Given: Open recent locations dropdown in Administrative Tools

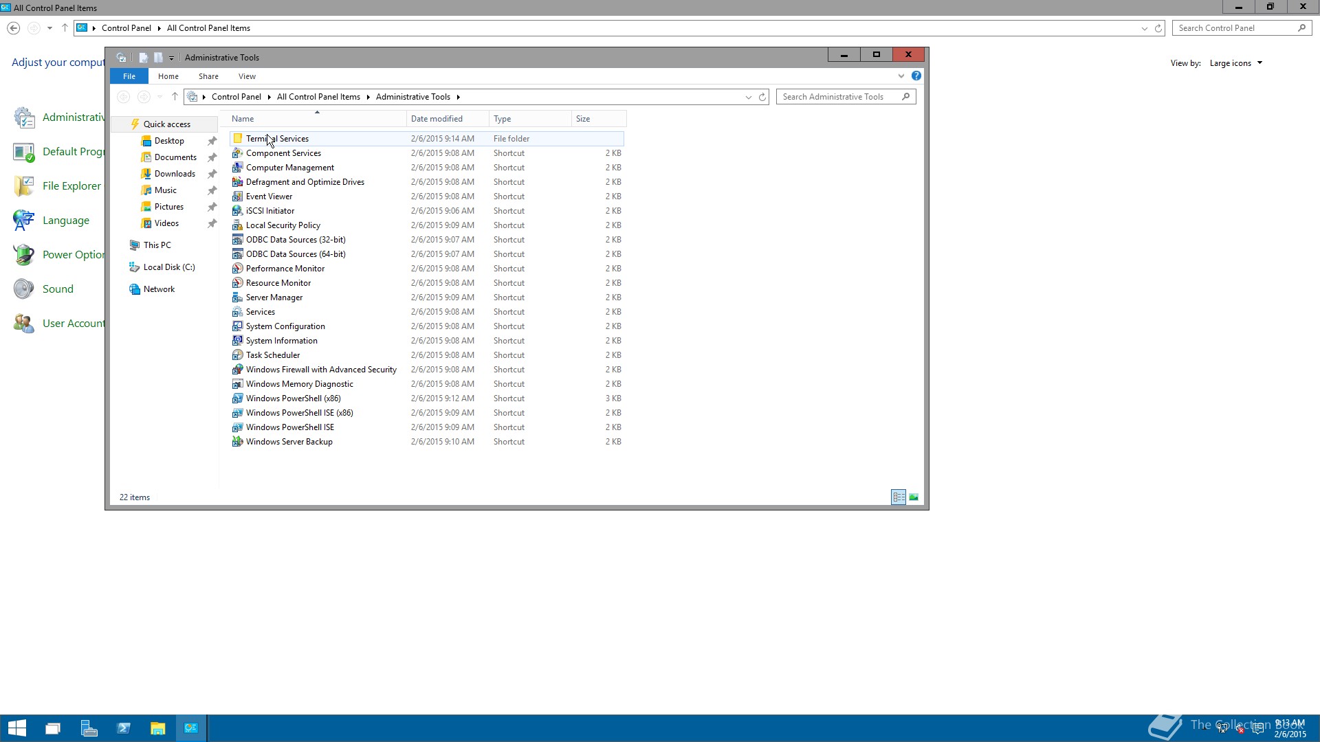Looking at the screenshot, I should click(159, 97).
